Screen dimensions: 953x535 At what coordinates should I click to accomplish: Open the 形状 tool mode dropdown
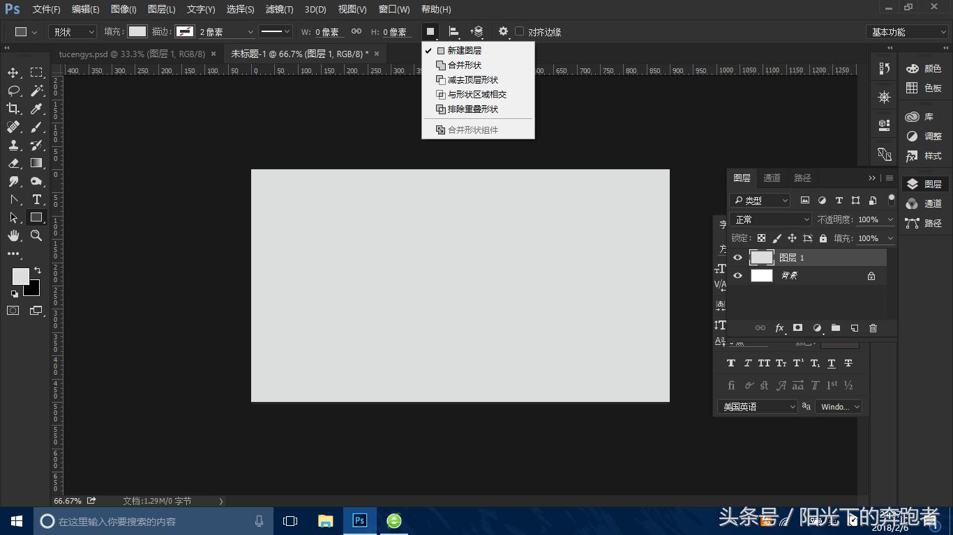click(x=73, y=32)
